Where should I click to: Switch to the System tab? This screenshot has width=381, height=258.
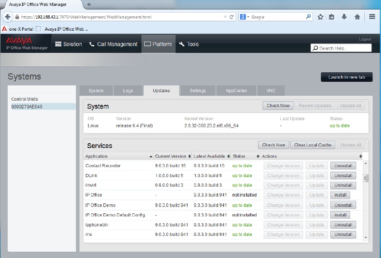coord(96,91)
